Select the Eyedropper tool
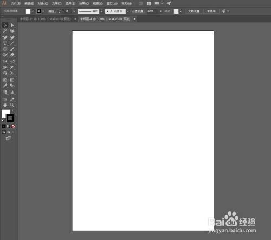 pyautogui.click(x=5, y=86)
